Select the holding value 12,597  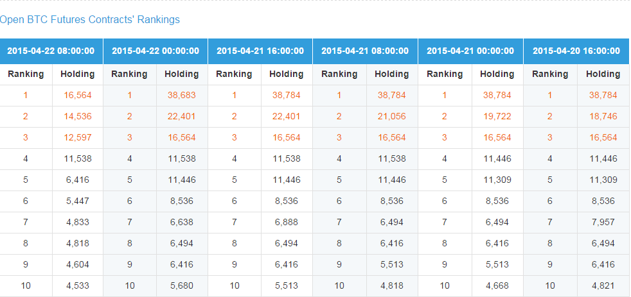pyautogui.click(x=78, y=137)
